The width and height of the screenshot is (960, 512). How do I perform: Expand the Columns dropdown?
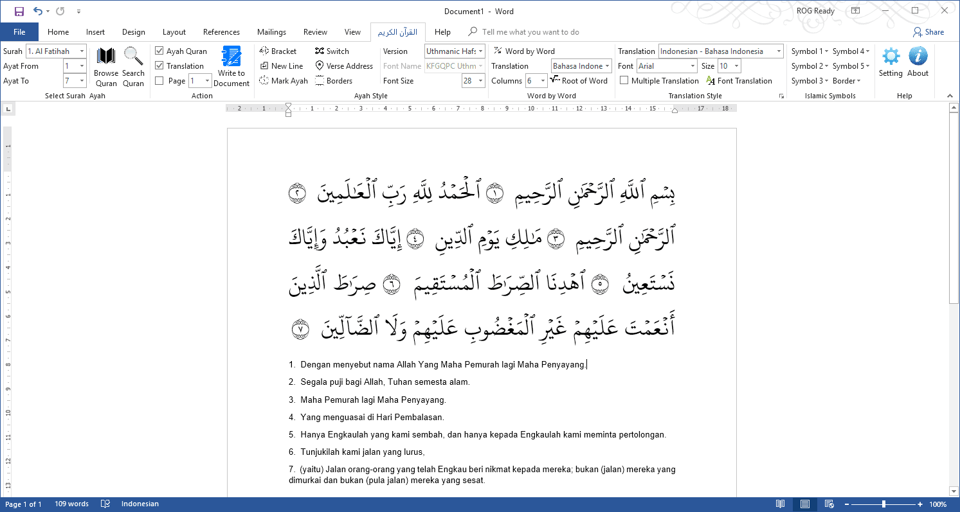point(543,81)
